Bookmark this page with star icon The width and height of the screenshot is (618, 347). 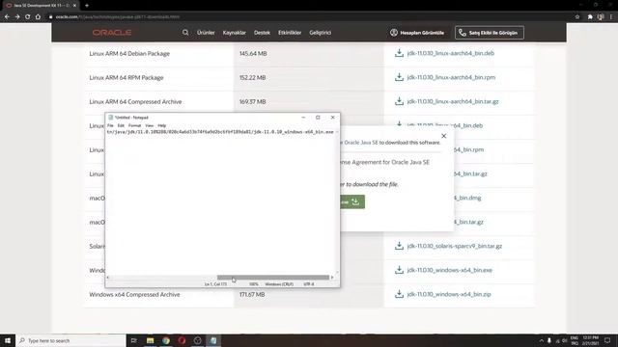pos(577,17)
